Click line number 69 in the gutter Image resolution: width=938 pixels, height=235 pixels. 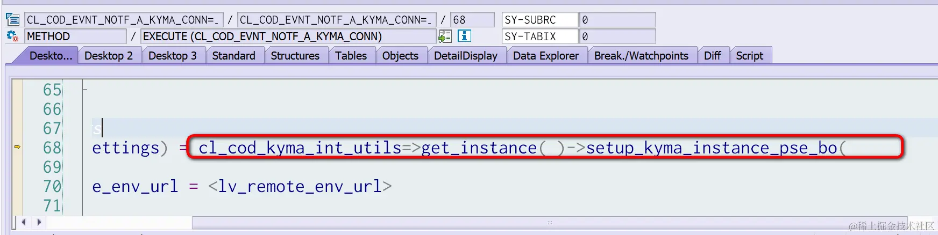[52, 167]
